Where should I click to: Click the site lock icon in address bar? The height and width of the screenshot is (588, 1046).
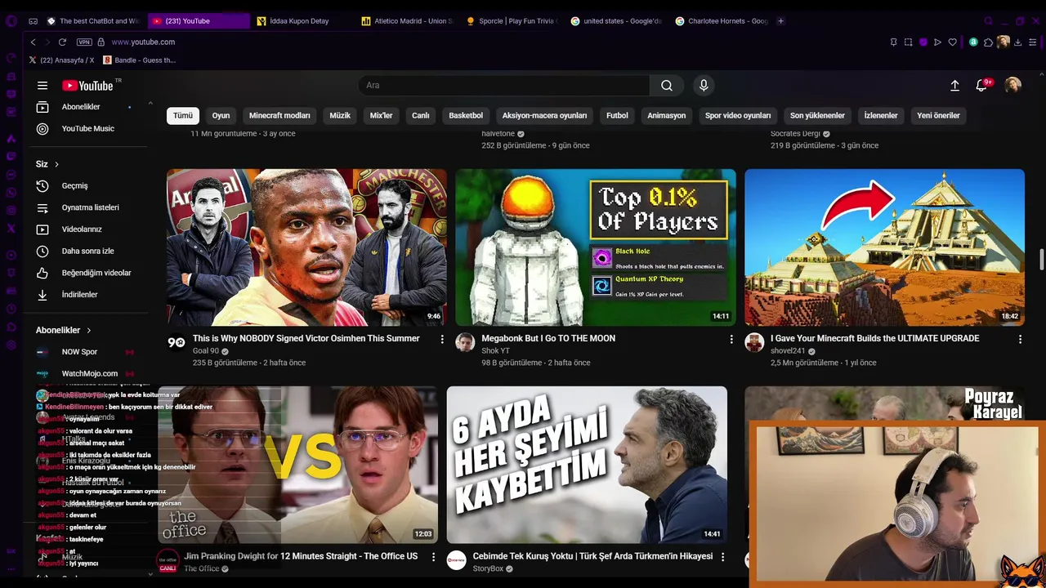pyautogui.click(x=101, y=42)
